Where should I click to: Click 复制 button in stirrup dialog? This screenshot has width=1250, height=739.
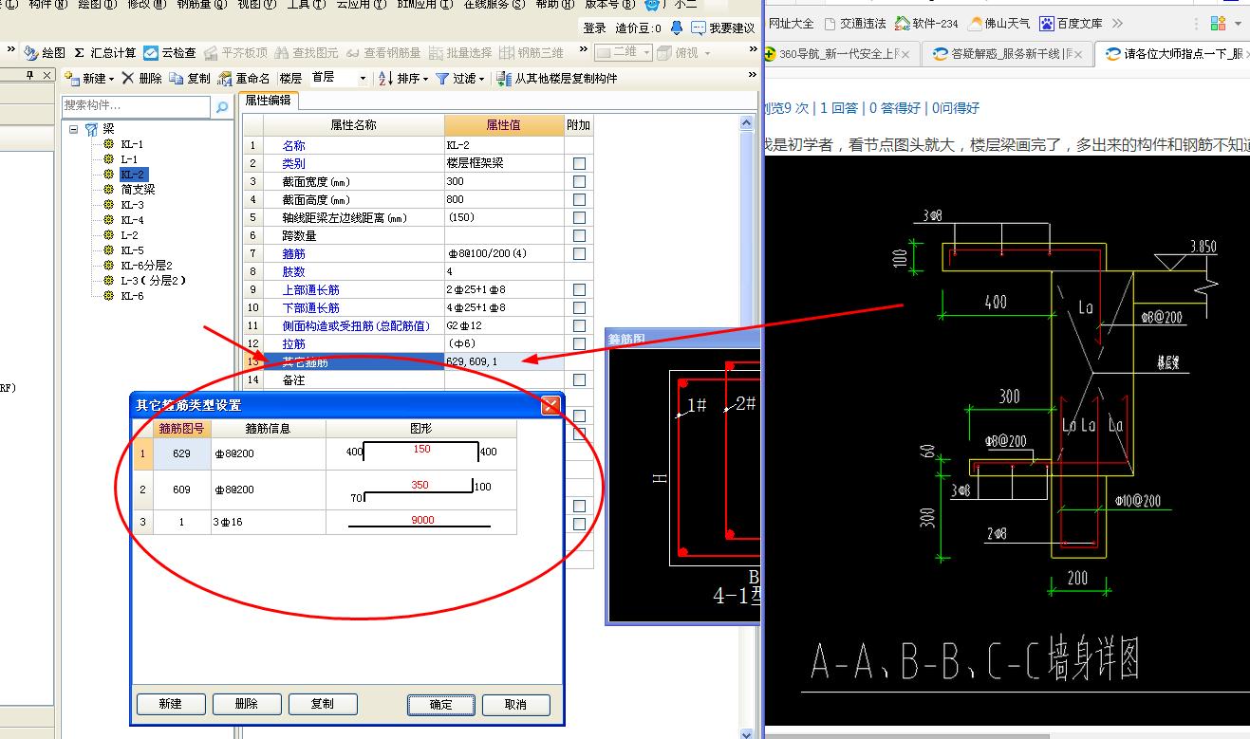tap(323, 704)
